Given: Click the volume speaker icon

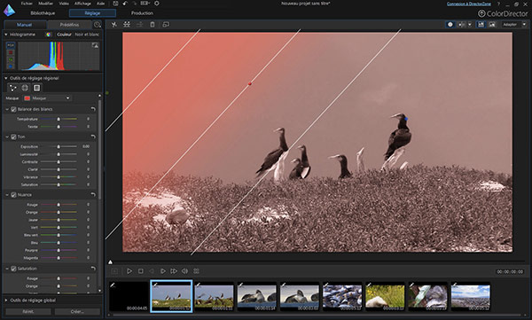Looking at the screenshot, I should point(185,271).
